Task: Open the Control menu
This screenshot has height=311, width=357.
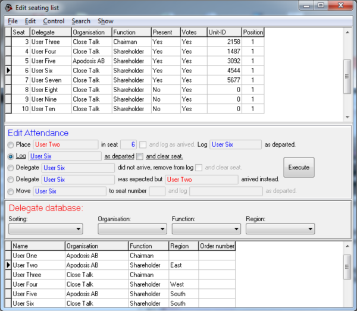Action: point(54,21)
